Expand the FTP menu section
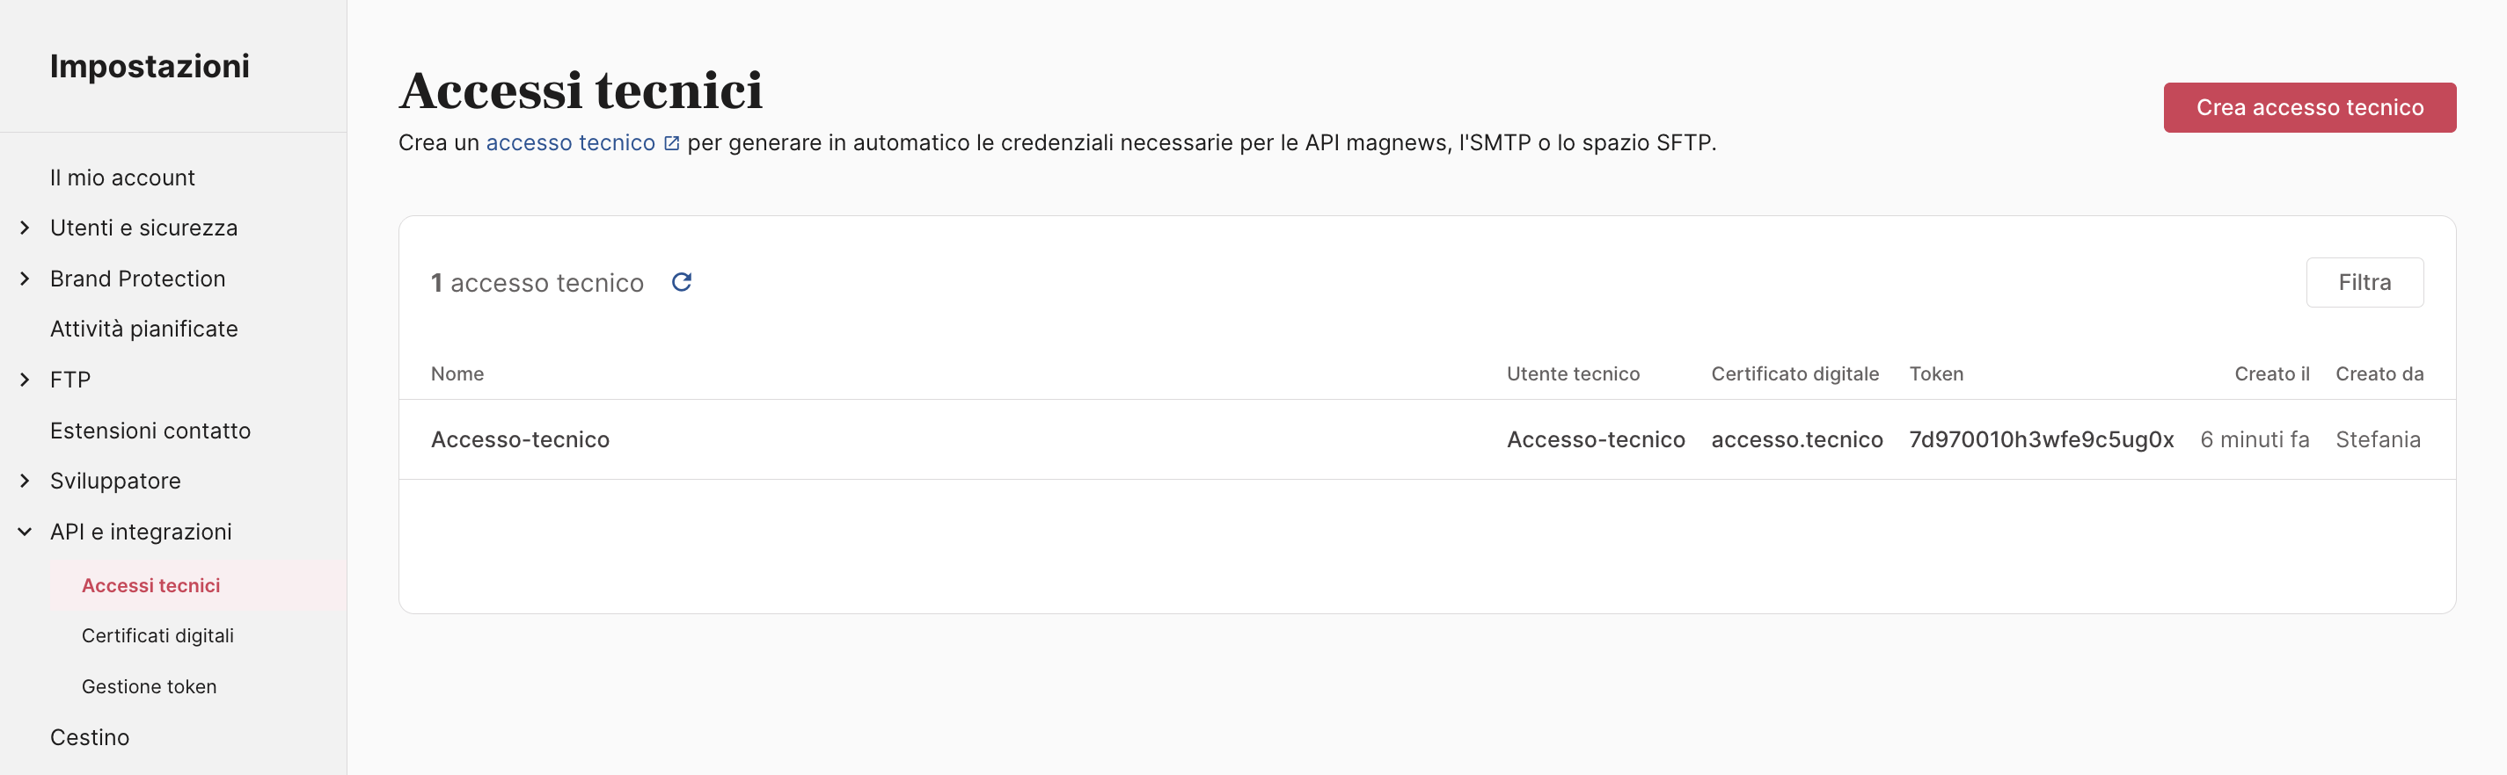The width and height of the screenshot is (2507, 775). (26, 380)
